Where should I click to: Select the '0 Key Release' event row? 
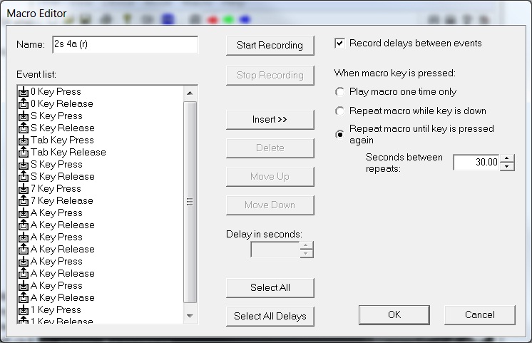click(x=100, y=104)
